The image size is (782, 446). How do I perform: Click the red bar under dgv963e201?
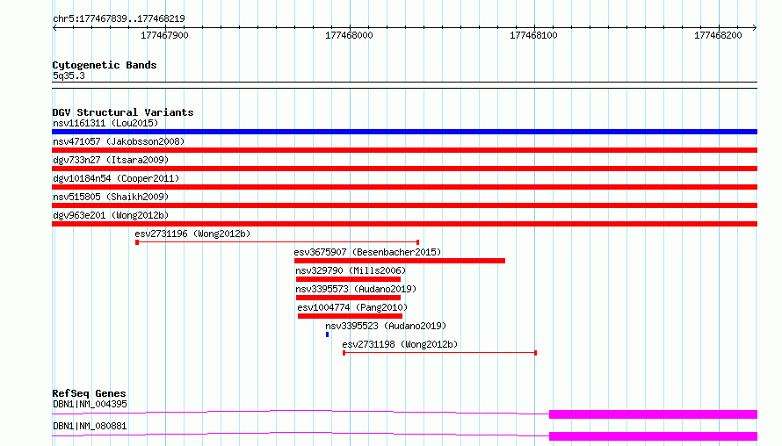pos(404,224)
